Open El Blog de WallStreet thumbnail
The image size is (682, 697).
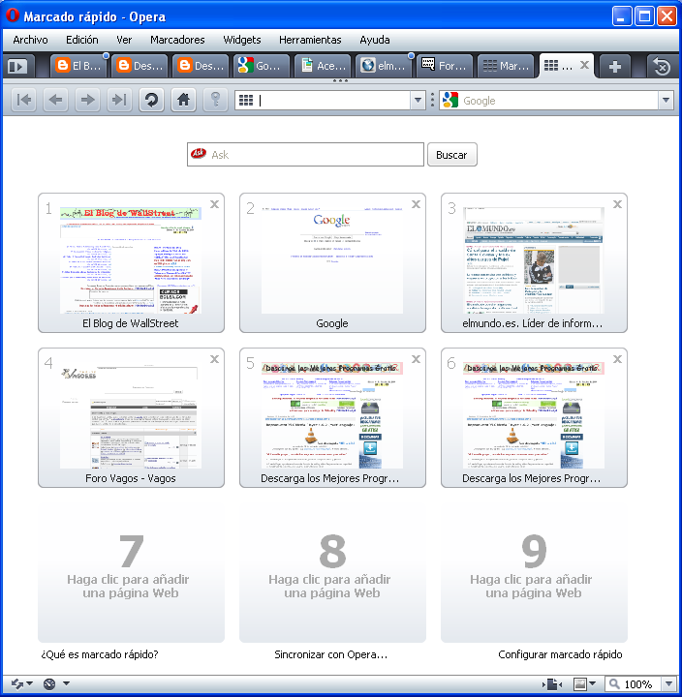131,262
